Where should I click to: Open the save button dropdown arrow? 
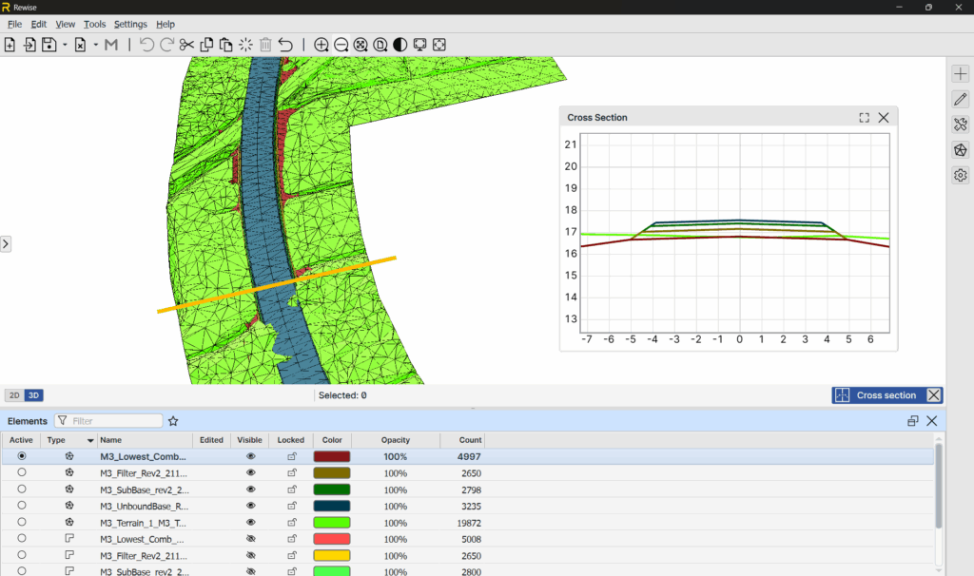point(65,45)
